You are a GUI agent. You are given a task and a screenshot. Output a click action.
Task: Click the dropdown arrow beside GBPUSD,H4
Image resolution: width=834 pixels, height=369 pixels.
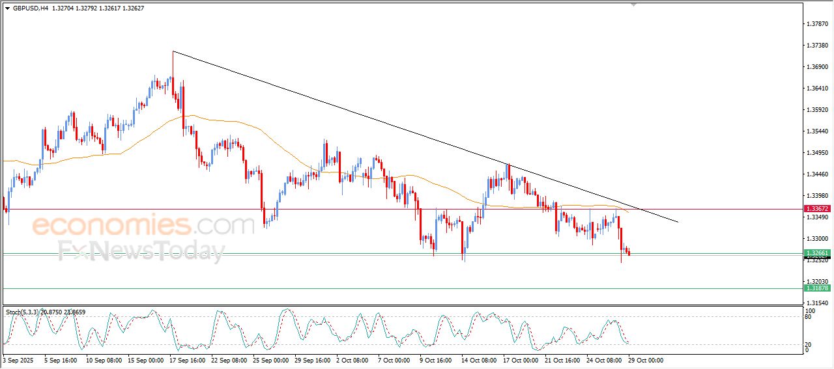[8, 8]
